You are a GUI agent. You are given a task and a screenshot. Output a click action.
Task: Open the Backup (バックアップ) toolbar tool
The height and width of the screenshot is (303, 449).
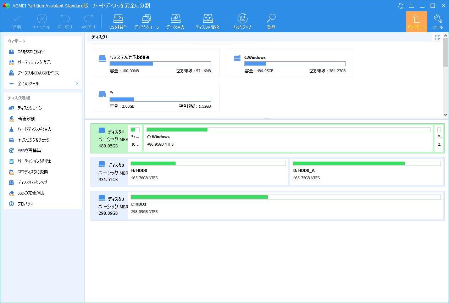pos(242,22)
